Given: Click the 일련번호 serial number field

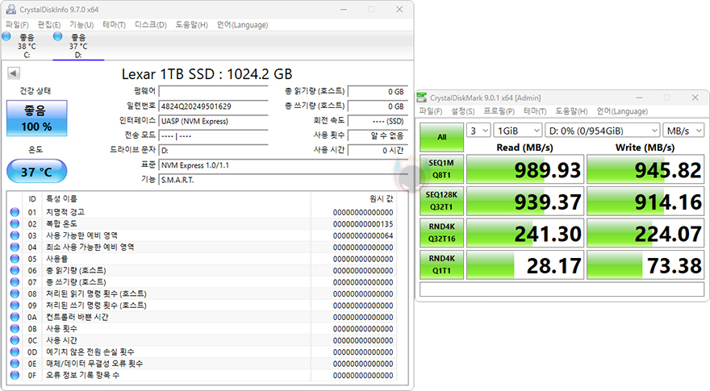Looking at the screenshot, I should pyautogui.click(x=214, y=106).
